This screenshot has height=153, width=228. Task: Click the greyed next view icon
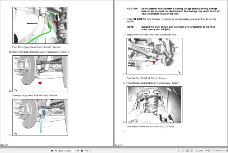point(90,151)
